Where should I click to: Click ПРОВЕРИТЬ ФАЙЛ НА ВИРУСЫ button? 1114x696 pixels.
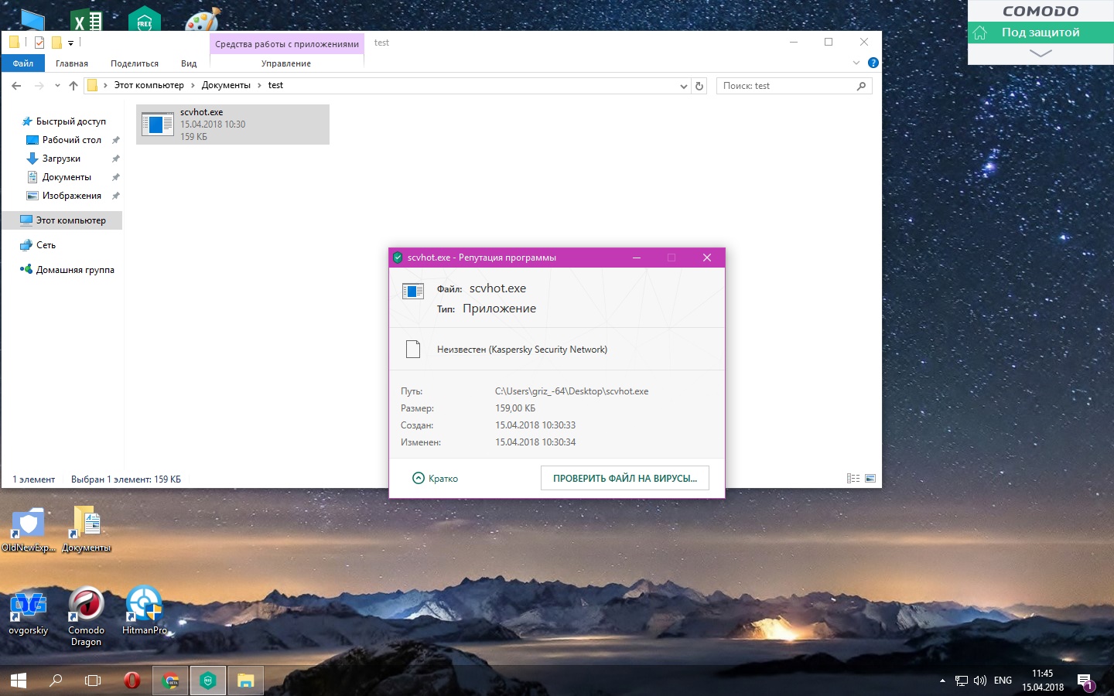624,479
